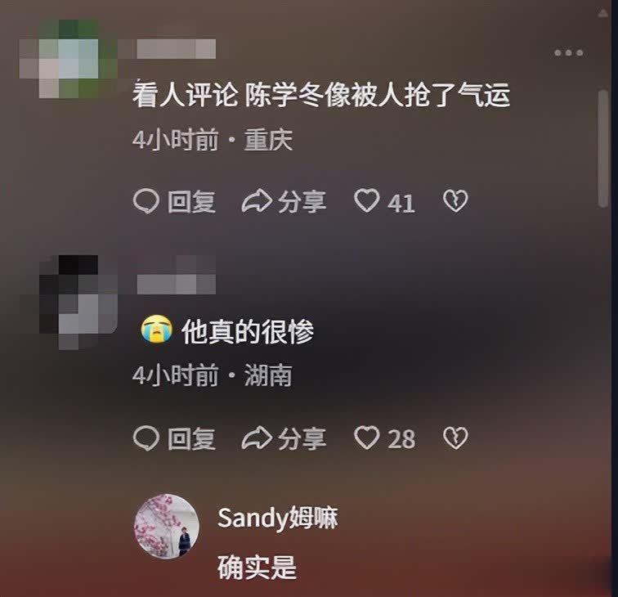Click the vertical scrollbar thumb
618x597 pixels.
tap(603, 149)
